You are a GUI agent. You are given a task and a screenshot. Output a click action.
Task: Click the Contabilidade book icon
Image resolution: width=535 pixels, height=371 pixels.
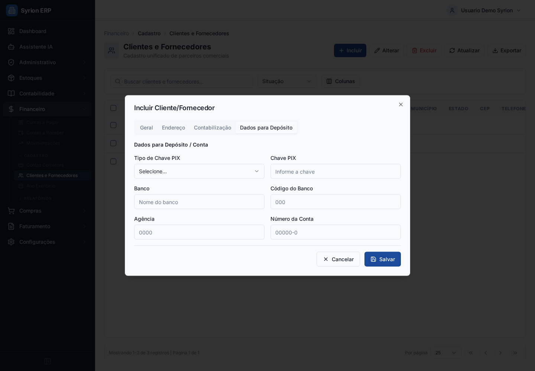[11, 93]
